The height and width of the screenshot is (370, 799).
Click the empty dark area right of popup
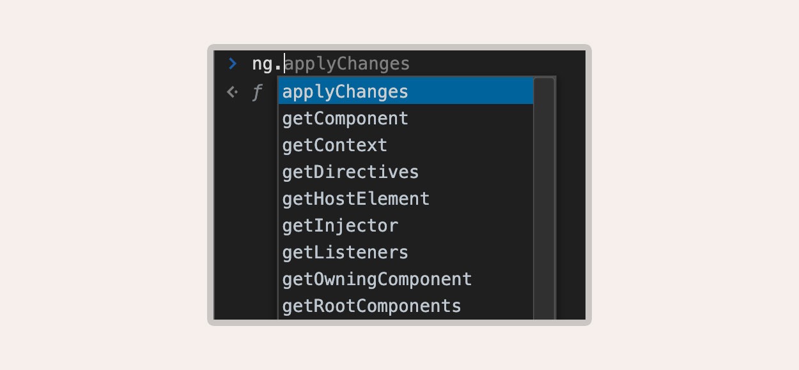point(570,198)
